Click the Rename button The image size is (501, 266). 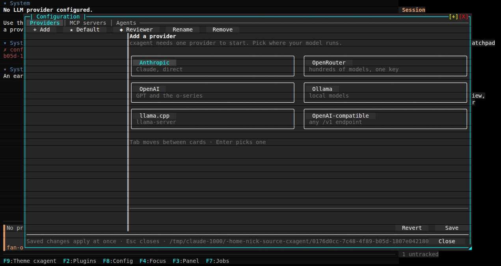(183, 30)
